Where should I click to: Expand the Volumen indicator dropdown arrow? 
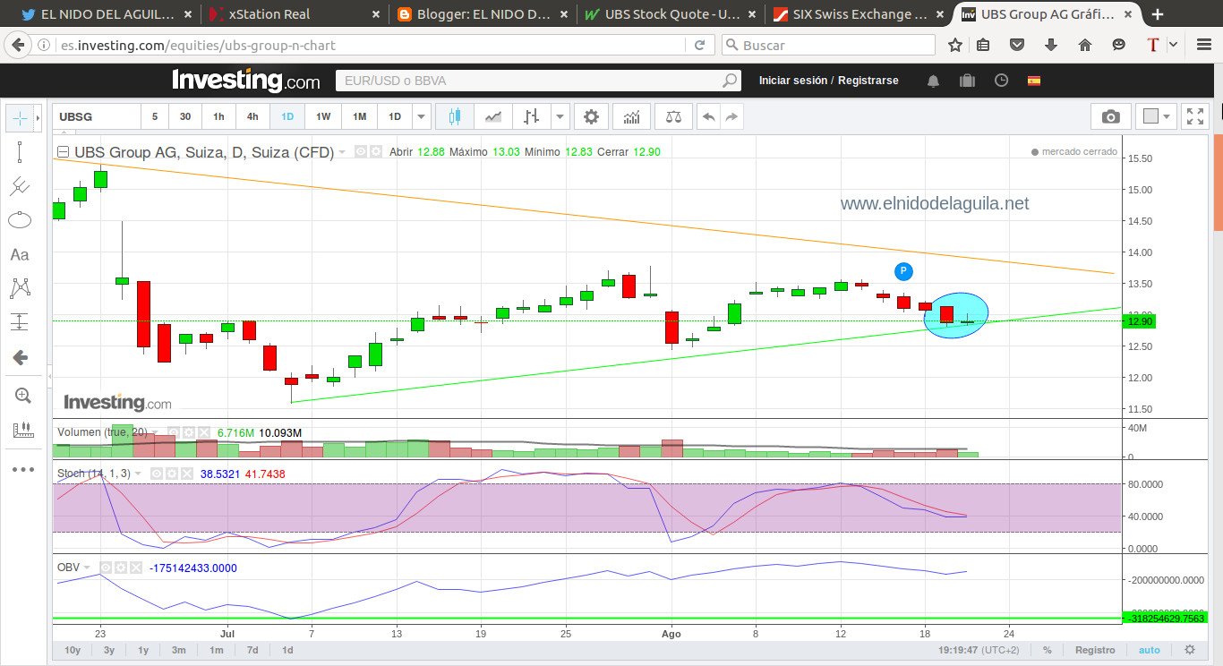tap(156, 432)
